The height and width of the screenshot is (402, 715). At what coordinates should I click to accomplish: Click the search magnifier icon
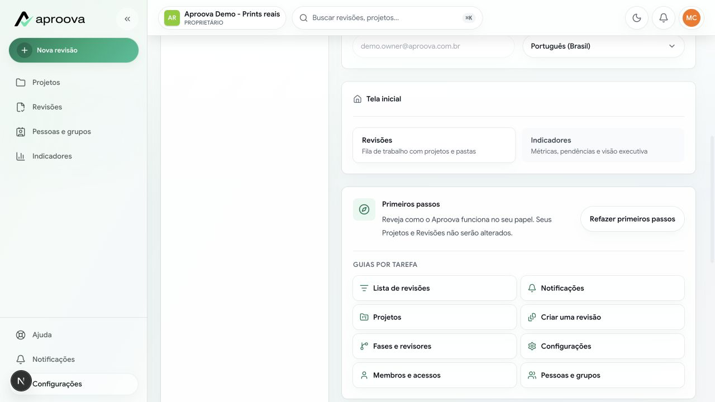[304, 18]
